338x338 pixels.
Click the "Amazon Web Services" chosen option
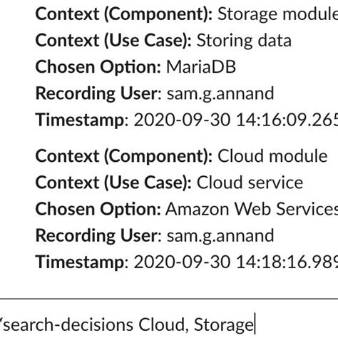[252, 209]
